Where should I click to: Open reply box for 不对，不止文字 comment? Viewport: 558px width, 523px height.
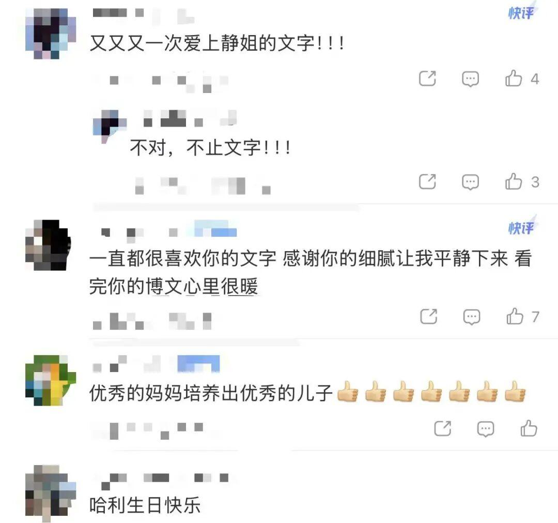point(470,182)
